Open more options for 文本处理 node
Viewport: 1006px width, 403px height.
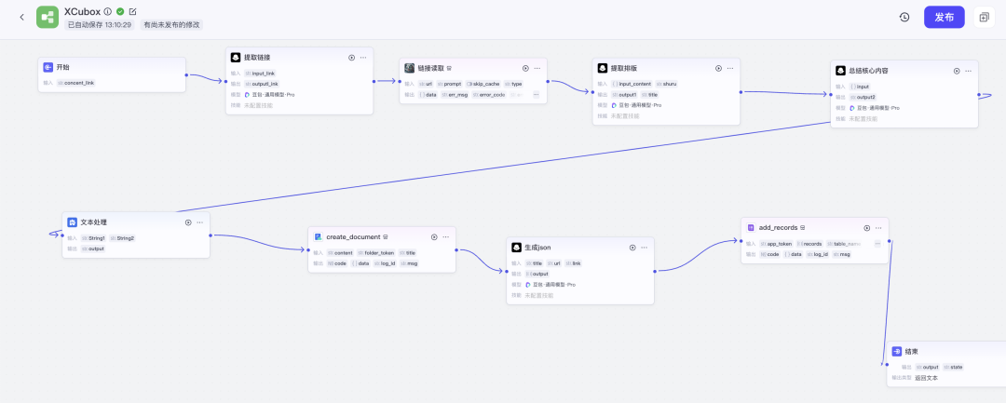point(200,222)
